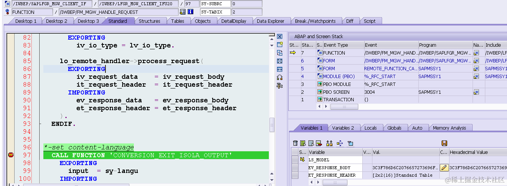This screenshot has height=186, width=507.
Task: Open the Structures tab
Action: point(150,21)
